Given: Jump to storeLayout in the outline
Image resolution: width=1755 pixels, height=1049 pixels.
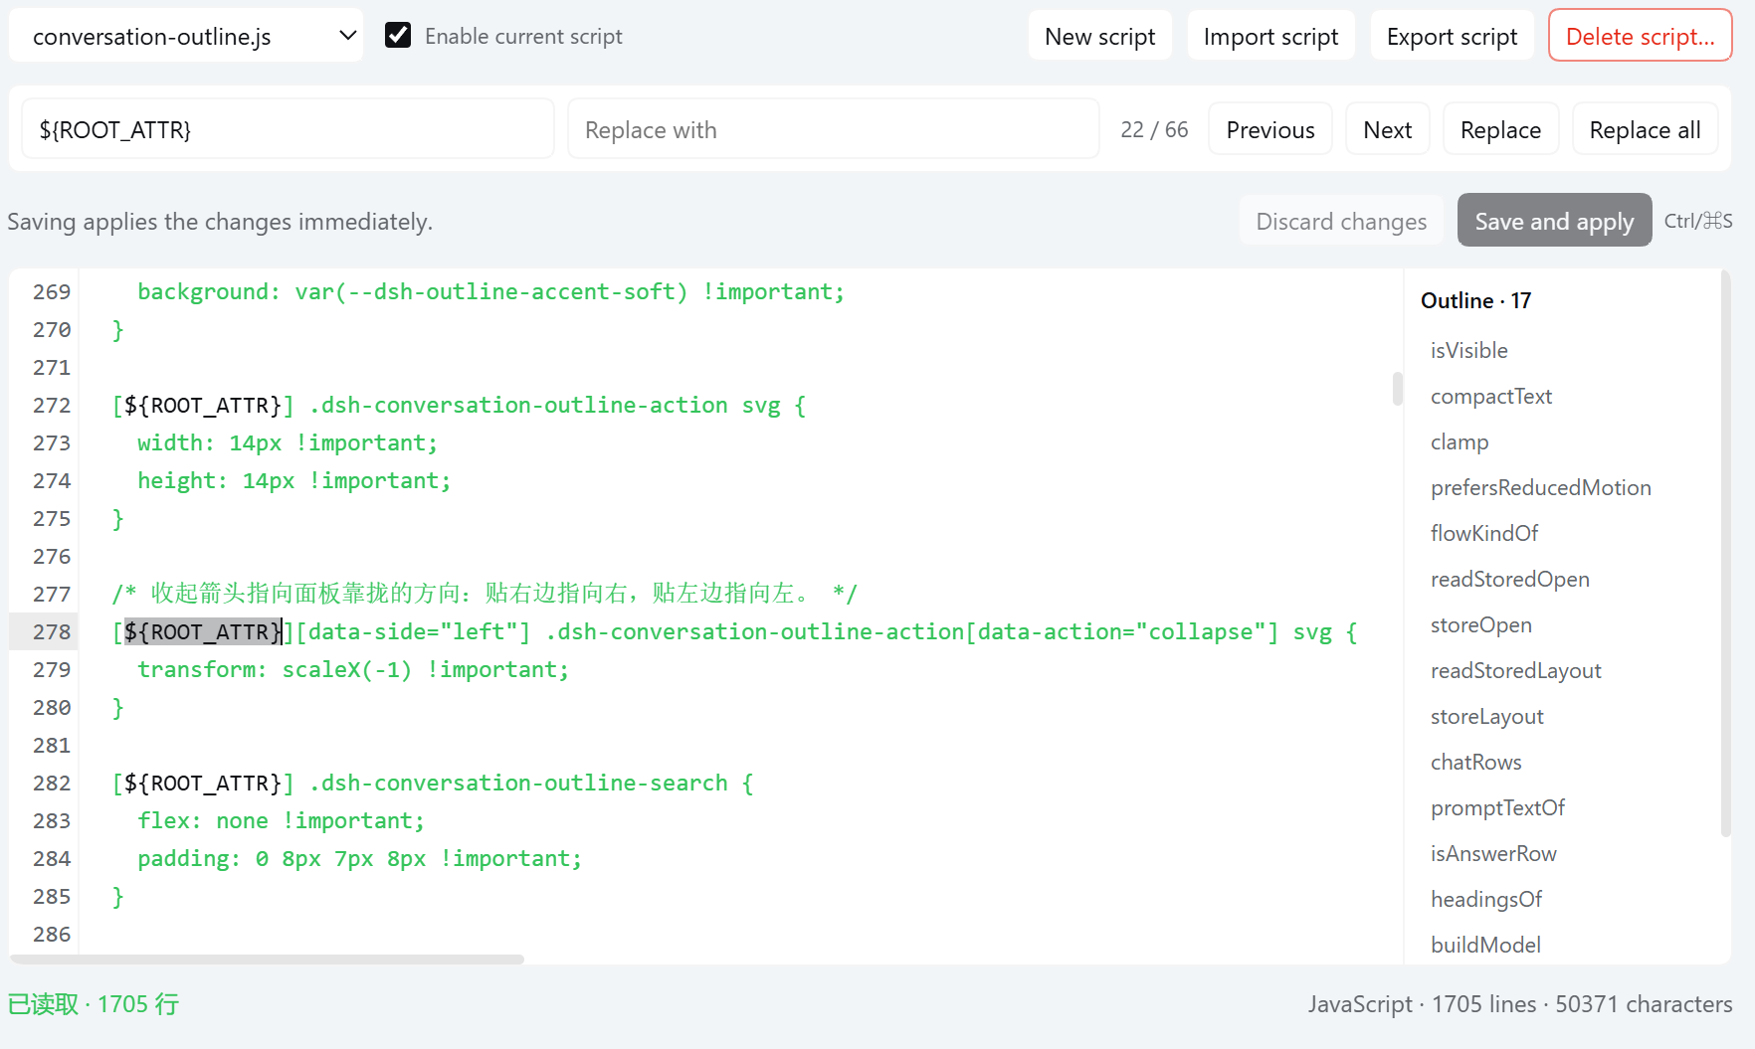Looking at the screenshot, I should 1486,716.
